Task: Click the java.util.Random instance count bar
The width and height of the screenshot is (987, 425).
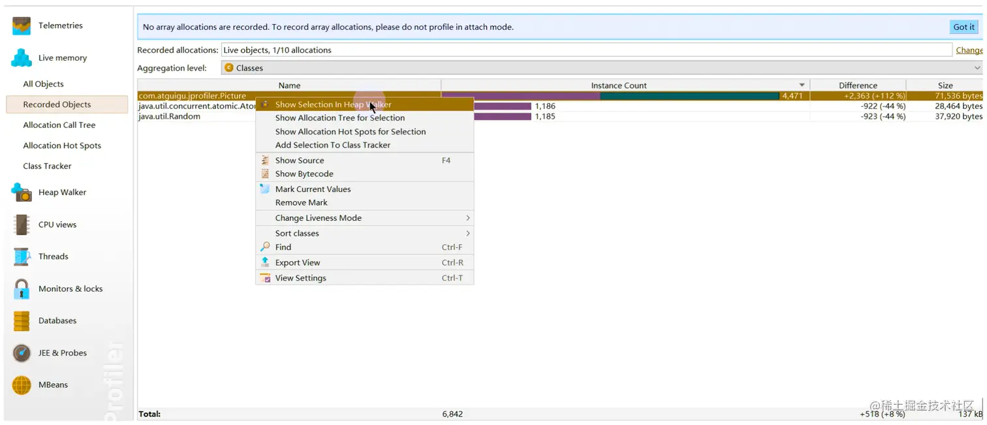Action: 503,117
